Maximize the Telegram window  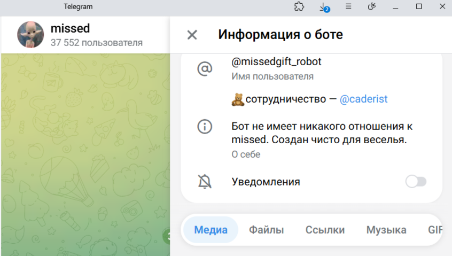pyautogui.click(x=419, y=6)
